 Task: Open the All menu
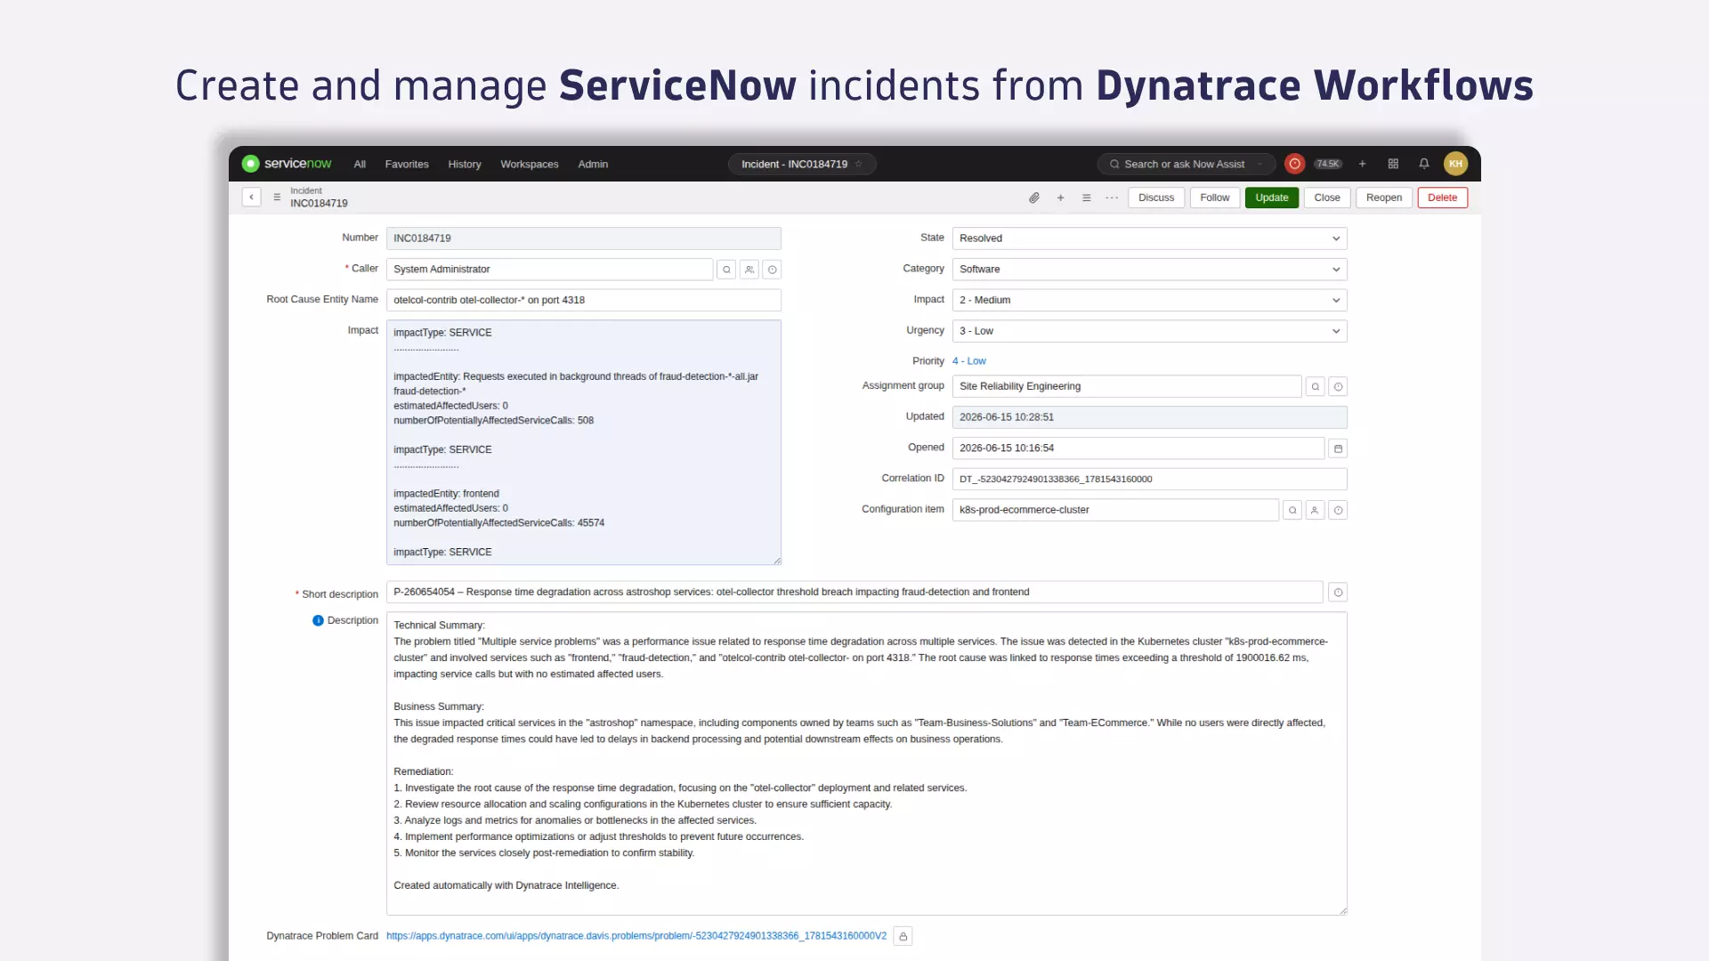click(360, 164)
